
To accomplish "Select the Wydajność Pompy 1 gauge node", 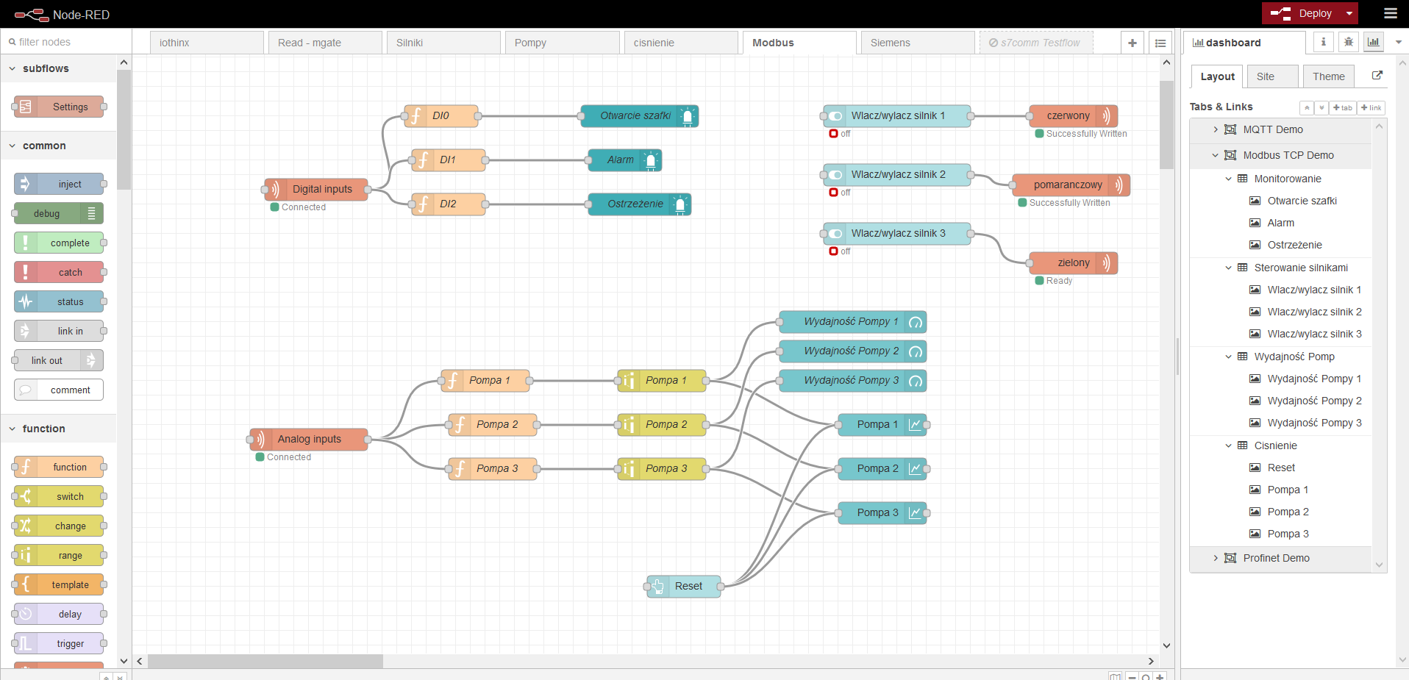I will click(852, 321).
